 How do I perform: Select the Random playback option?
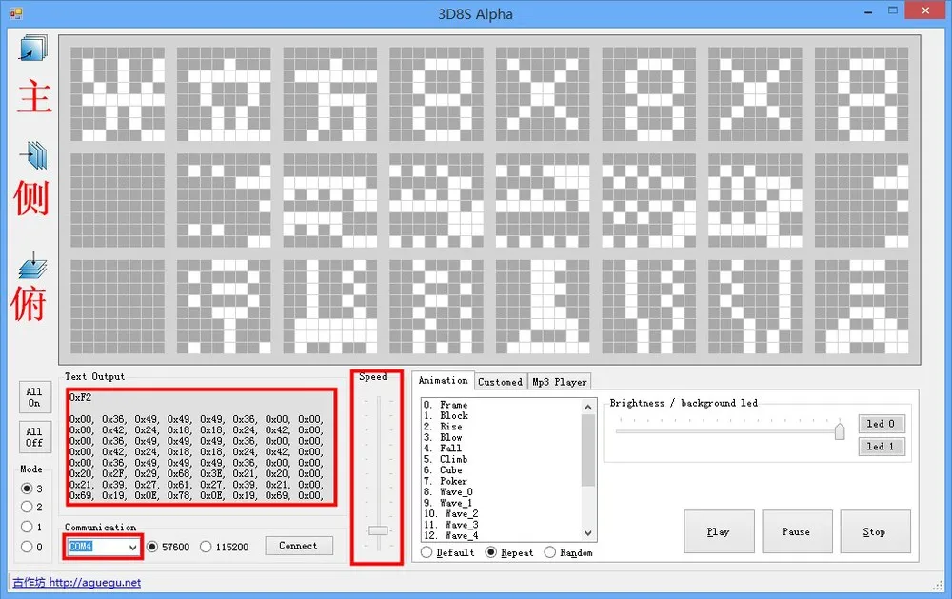pos(549,552)
